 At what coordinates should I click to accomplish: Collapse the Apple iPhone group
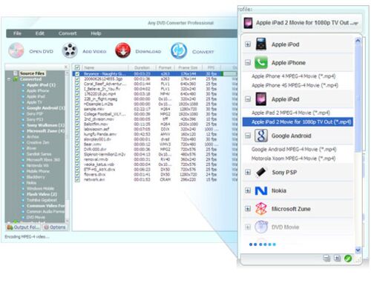tap(248, 62)
